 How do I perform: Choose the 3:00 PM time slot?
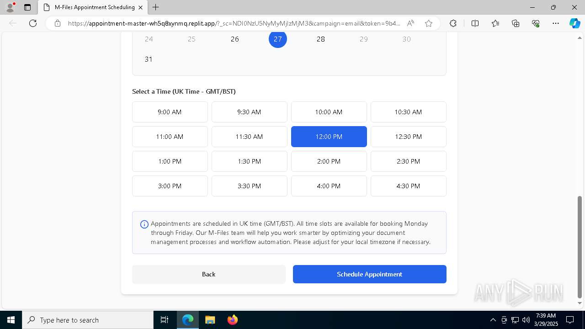pyautogui.click(x=170, y=186)
